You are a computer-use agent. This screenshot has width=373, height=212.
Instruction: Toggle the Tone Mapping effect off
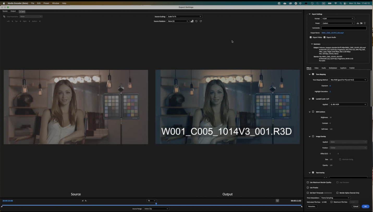coord(313,74)
